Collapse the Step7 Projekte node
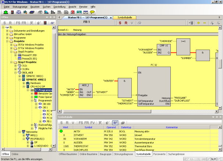This screenshot has width=223, height=161. [x=11, y=62]
